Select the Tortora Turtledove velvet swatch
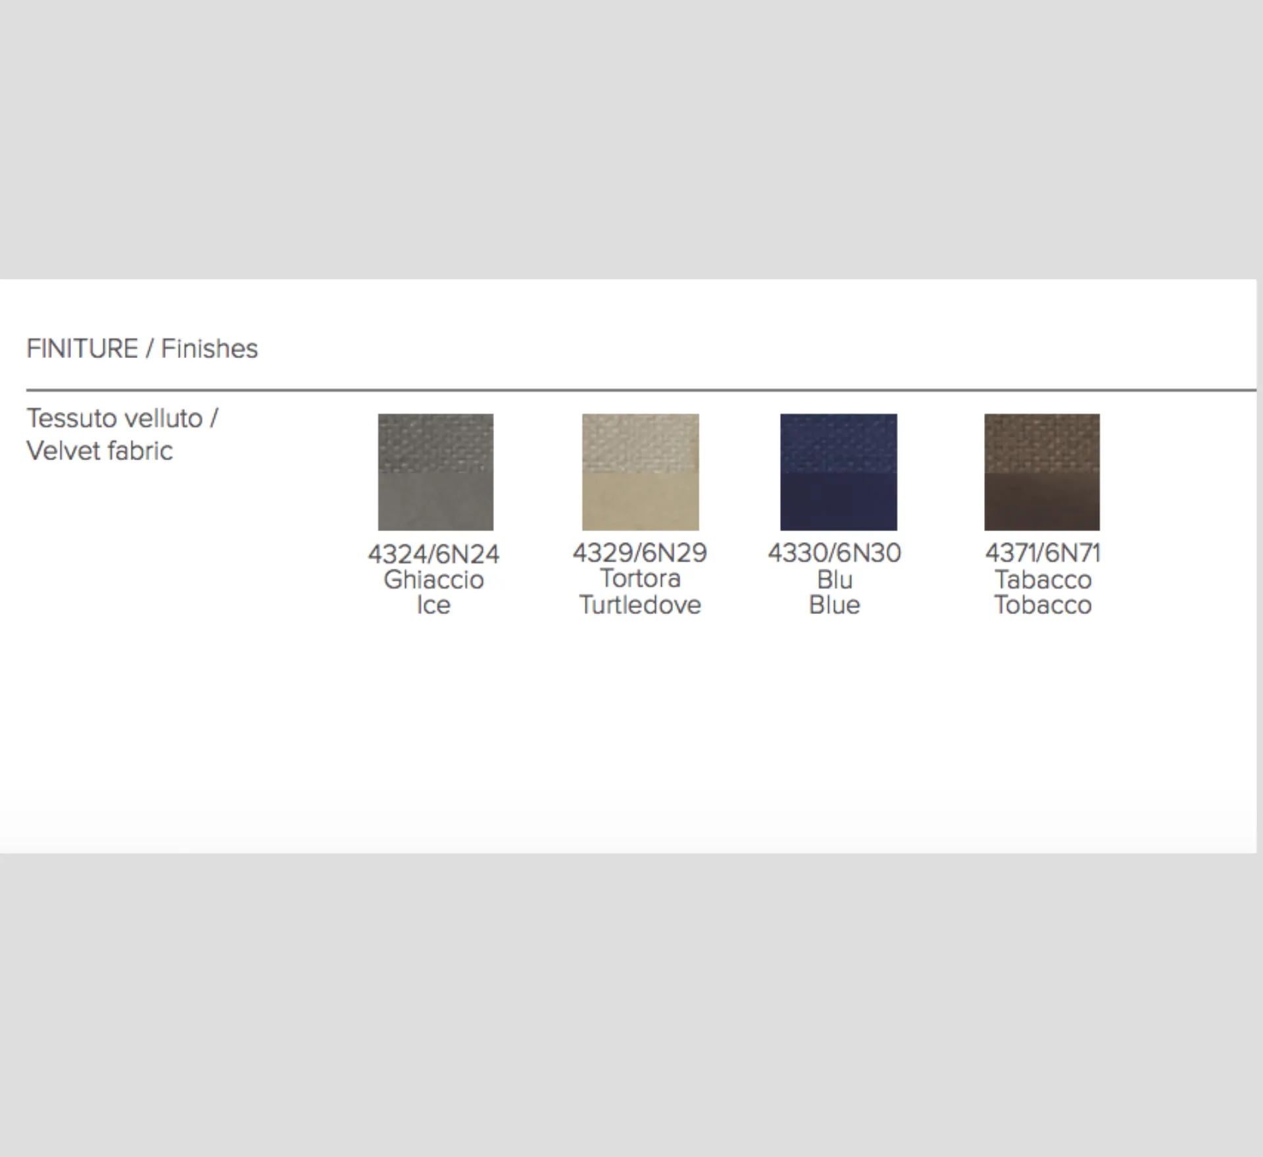The height and width of the screenshot is (1157, 1263). click(x=640, y=472)
